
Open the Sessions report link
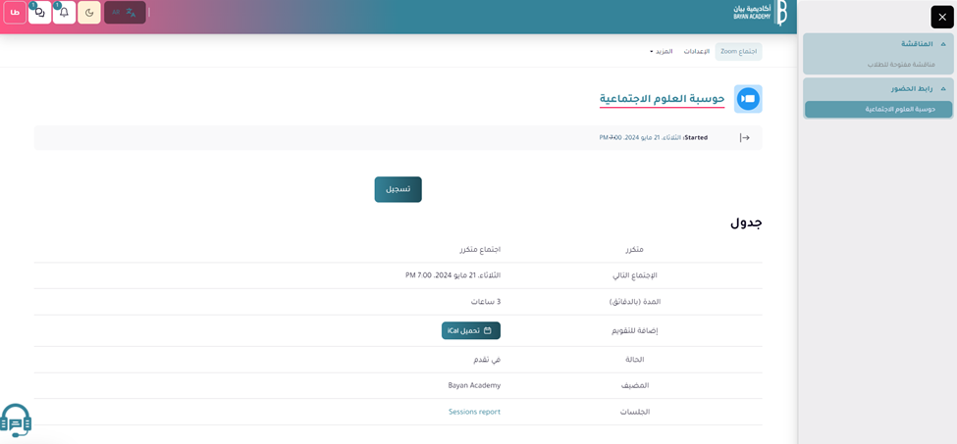tap(474, 413)
